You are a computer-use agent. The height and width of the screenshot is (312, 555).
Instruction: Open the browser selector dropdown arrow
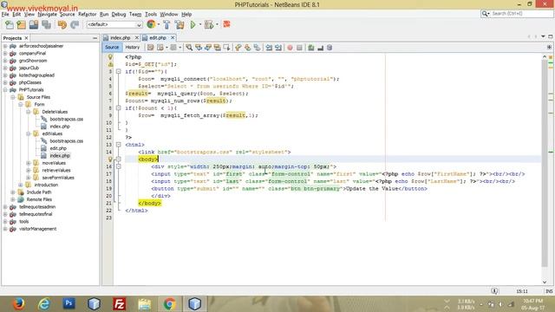[x=158, y=24]
